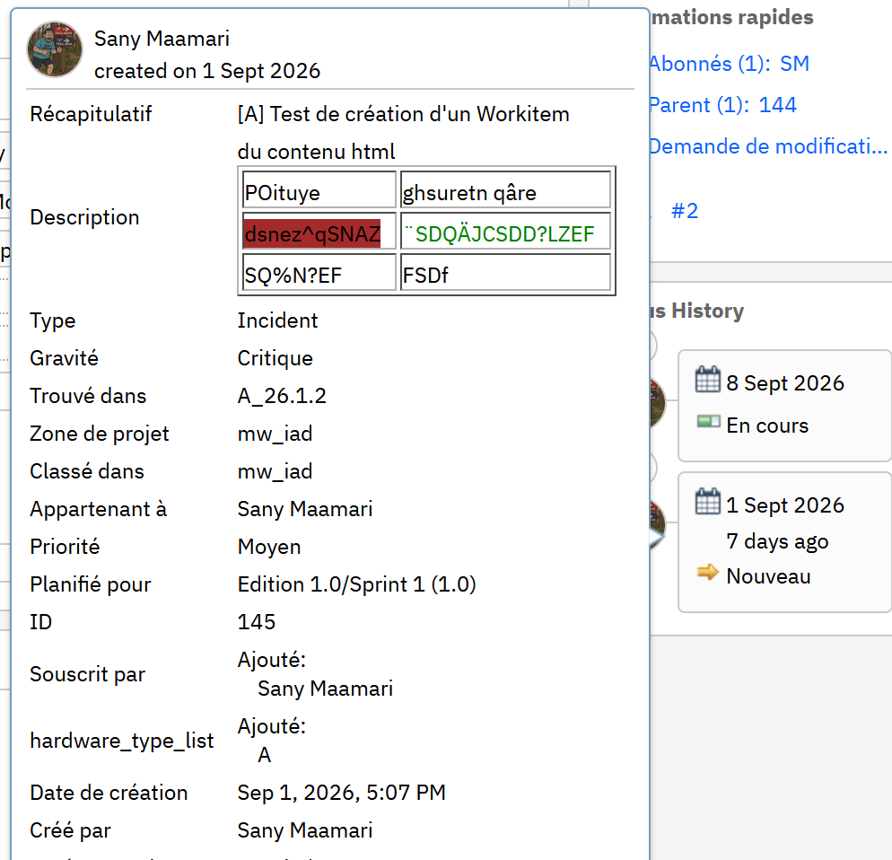Click the En cours status icon
The height and width of the screenshot is (860, 892).
pos(708,422)
